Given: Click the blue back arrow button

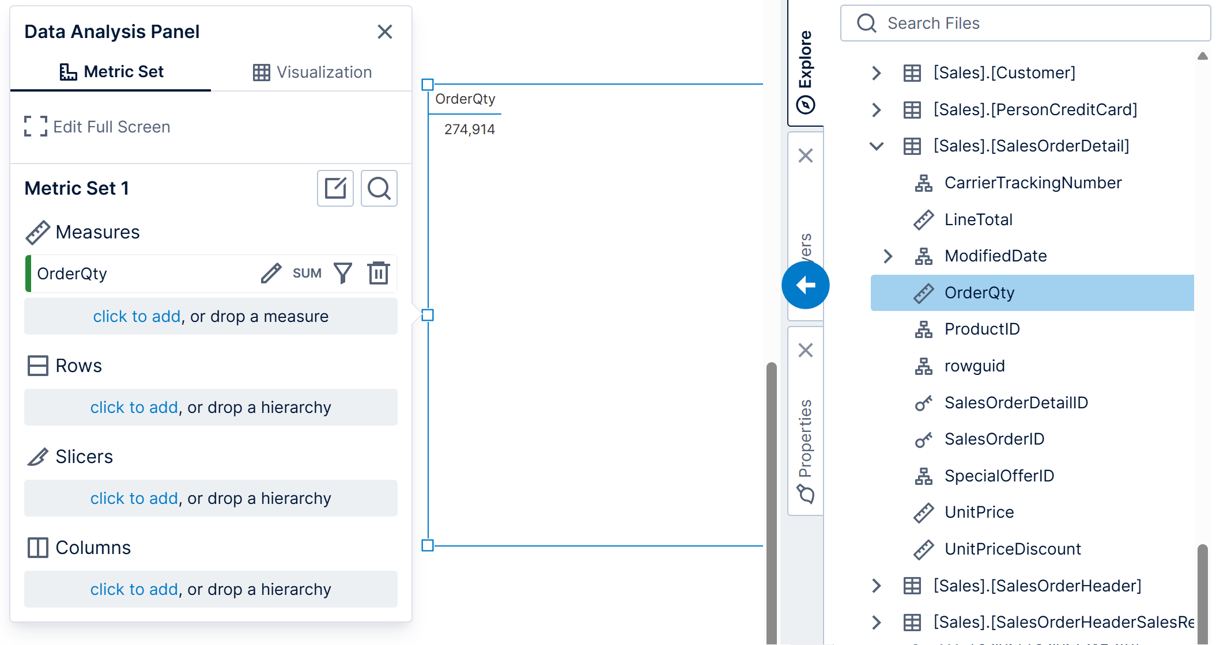Looking at the screenshot, I should (806, 285).
